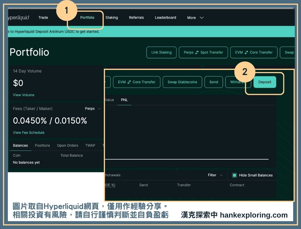The height and width of the screenshot is (229, 301).
Task: Open the Leaderboard page
Action: 165,17
